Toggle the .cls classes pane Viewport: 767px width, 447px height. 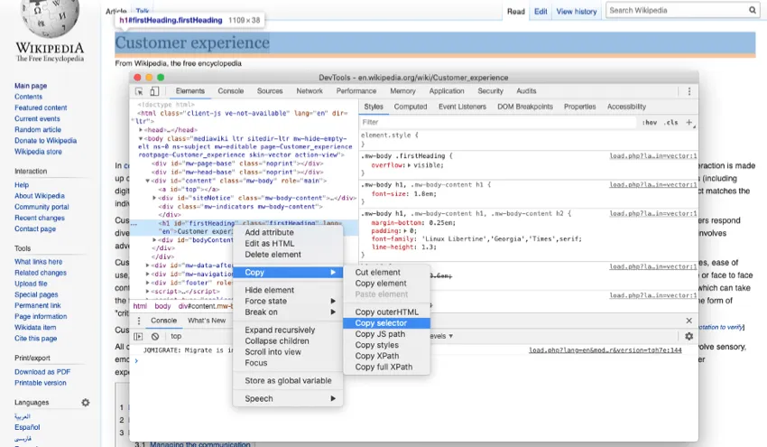[x=670, y=122]
